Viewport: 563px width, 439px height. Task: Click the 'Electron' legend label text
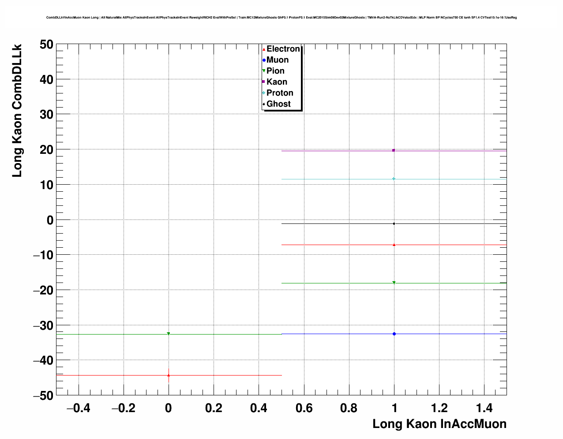click(x=283, y=49)
